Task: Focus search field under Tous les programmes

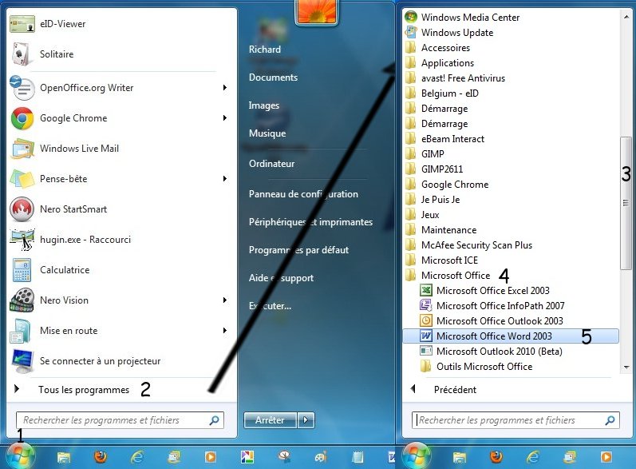Action: click(x=120, y=420)
